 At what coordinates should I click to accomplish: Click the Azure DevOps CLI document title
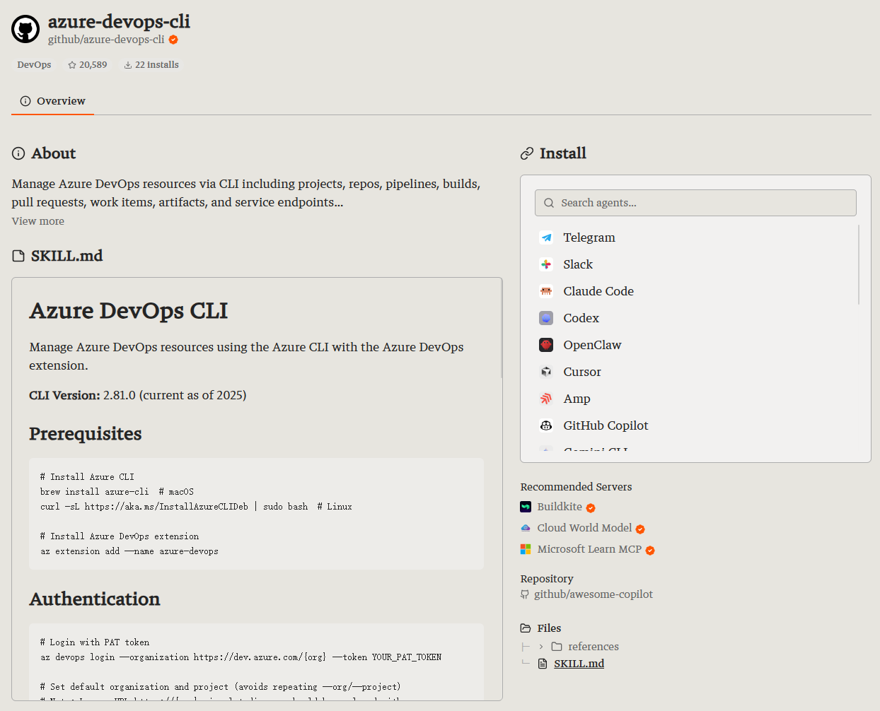(x=128, y=311)
